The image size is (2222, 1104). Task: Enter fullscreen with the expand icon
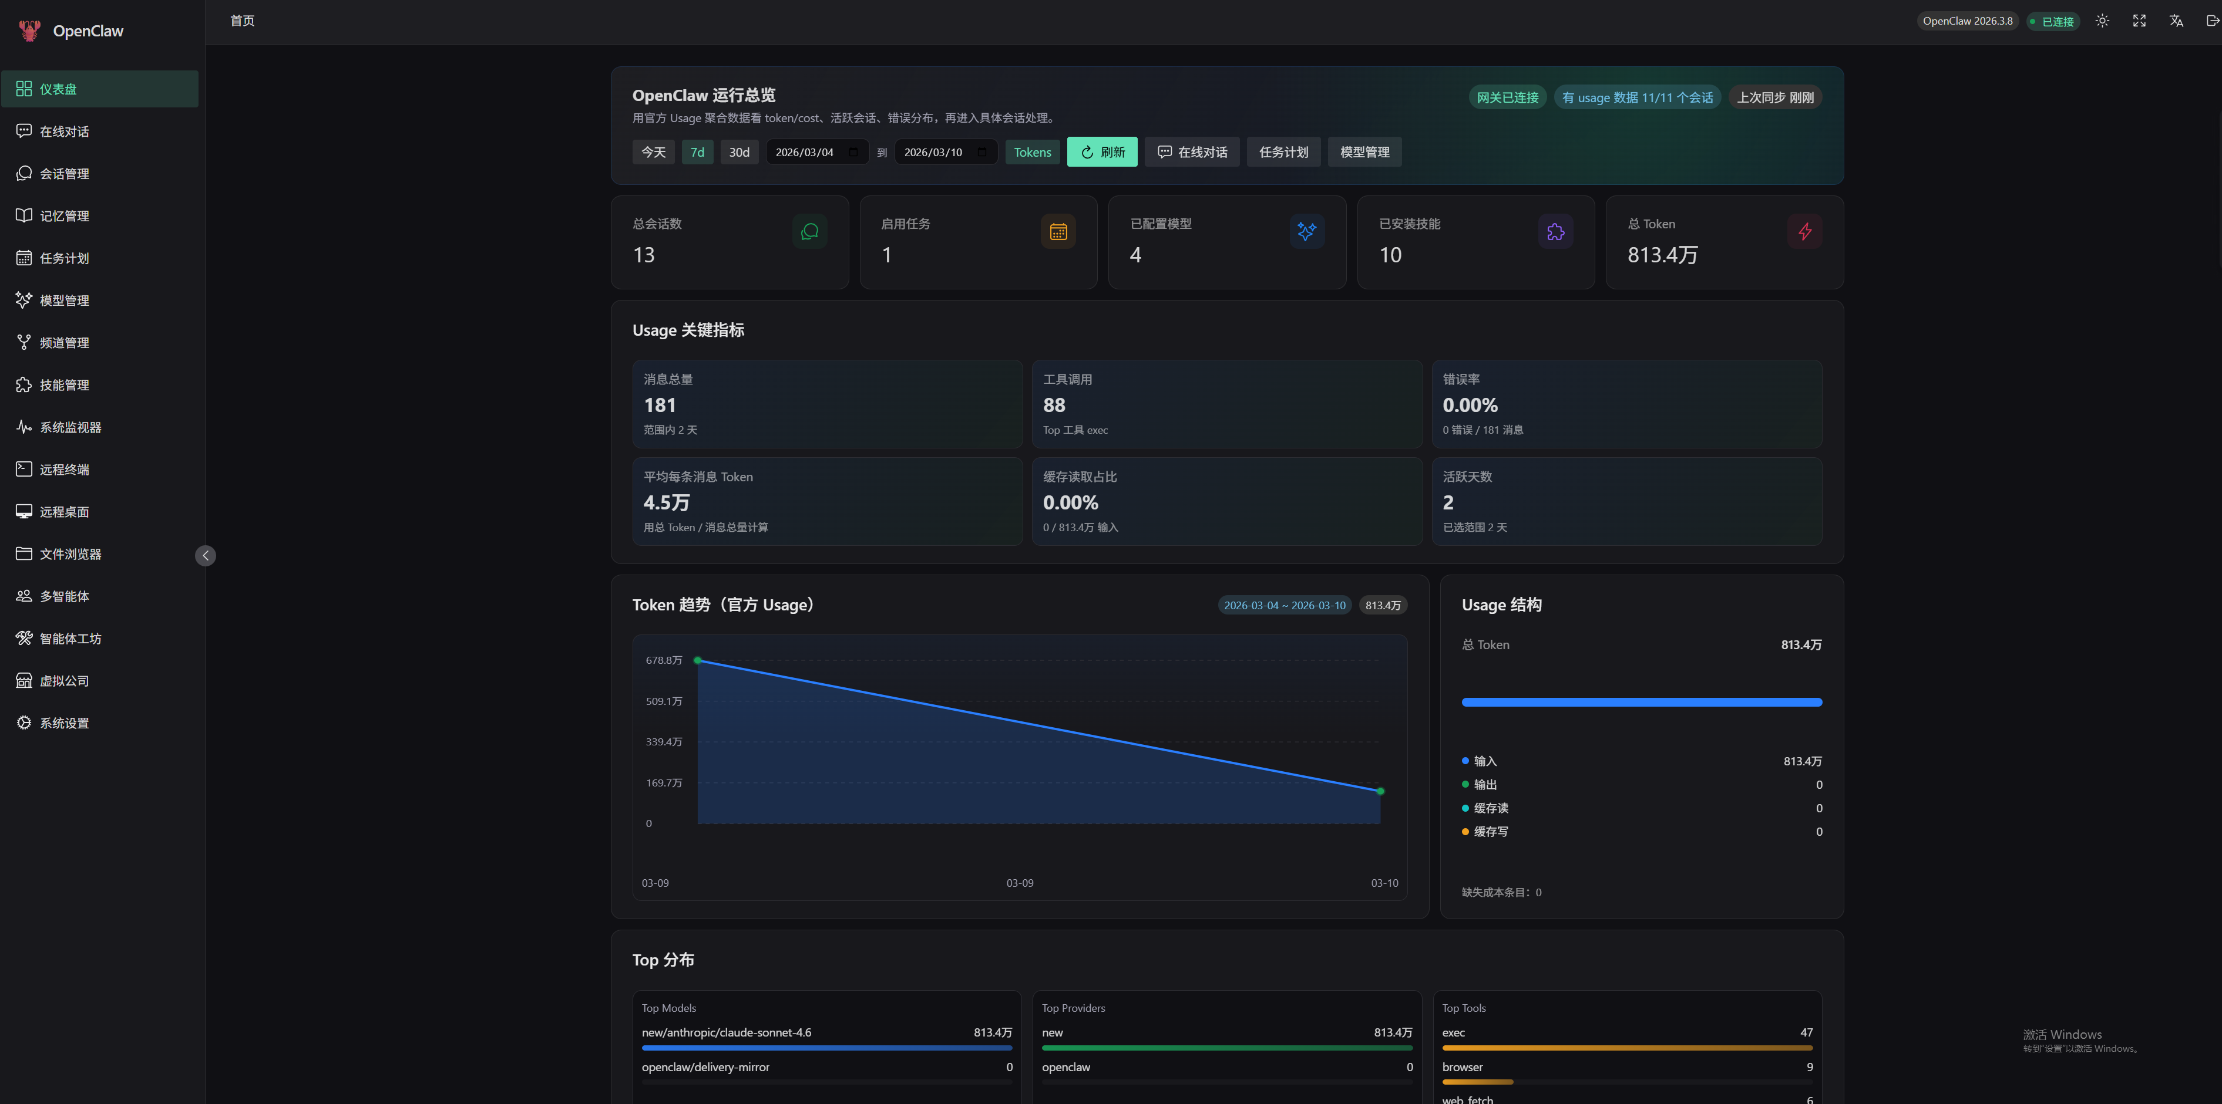(x=2139, y=21)
